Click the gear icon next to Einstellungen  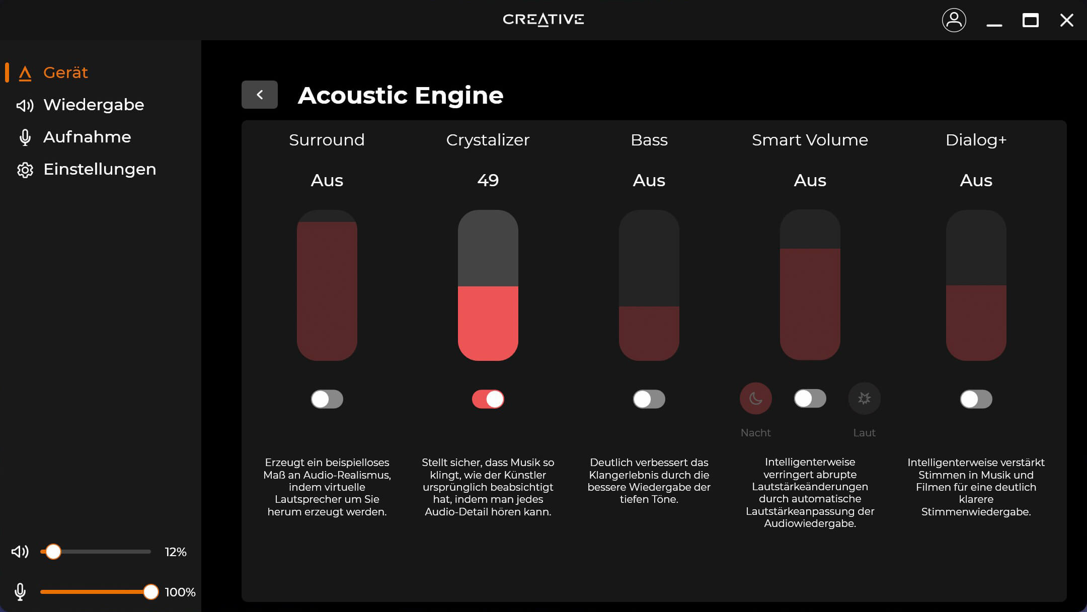pos(25,170)
